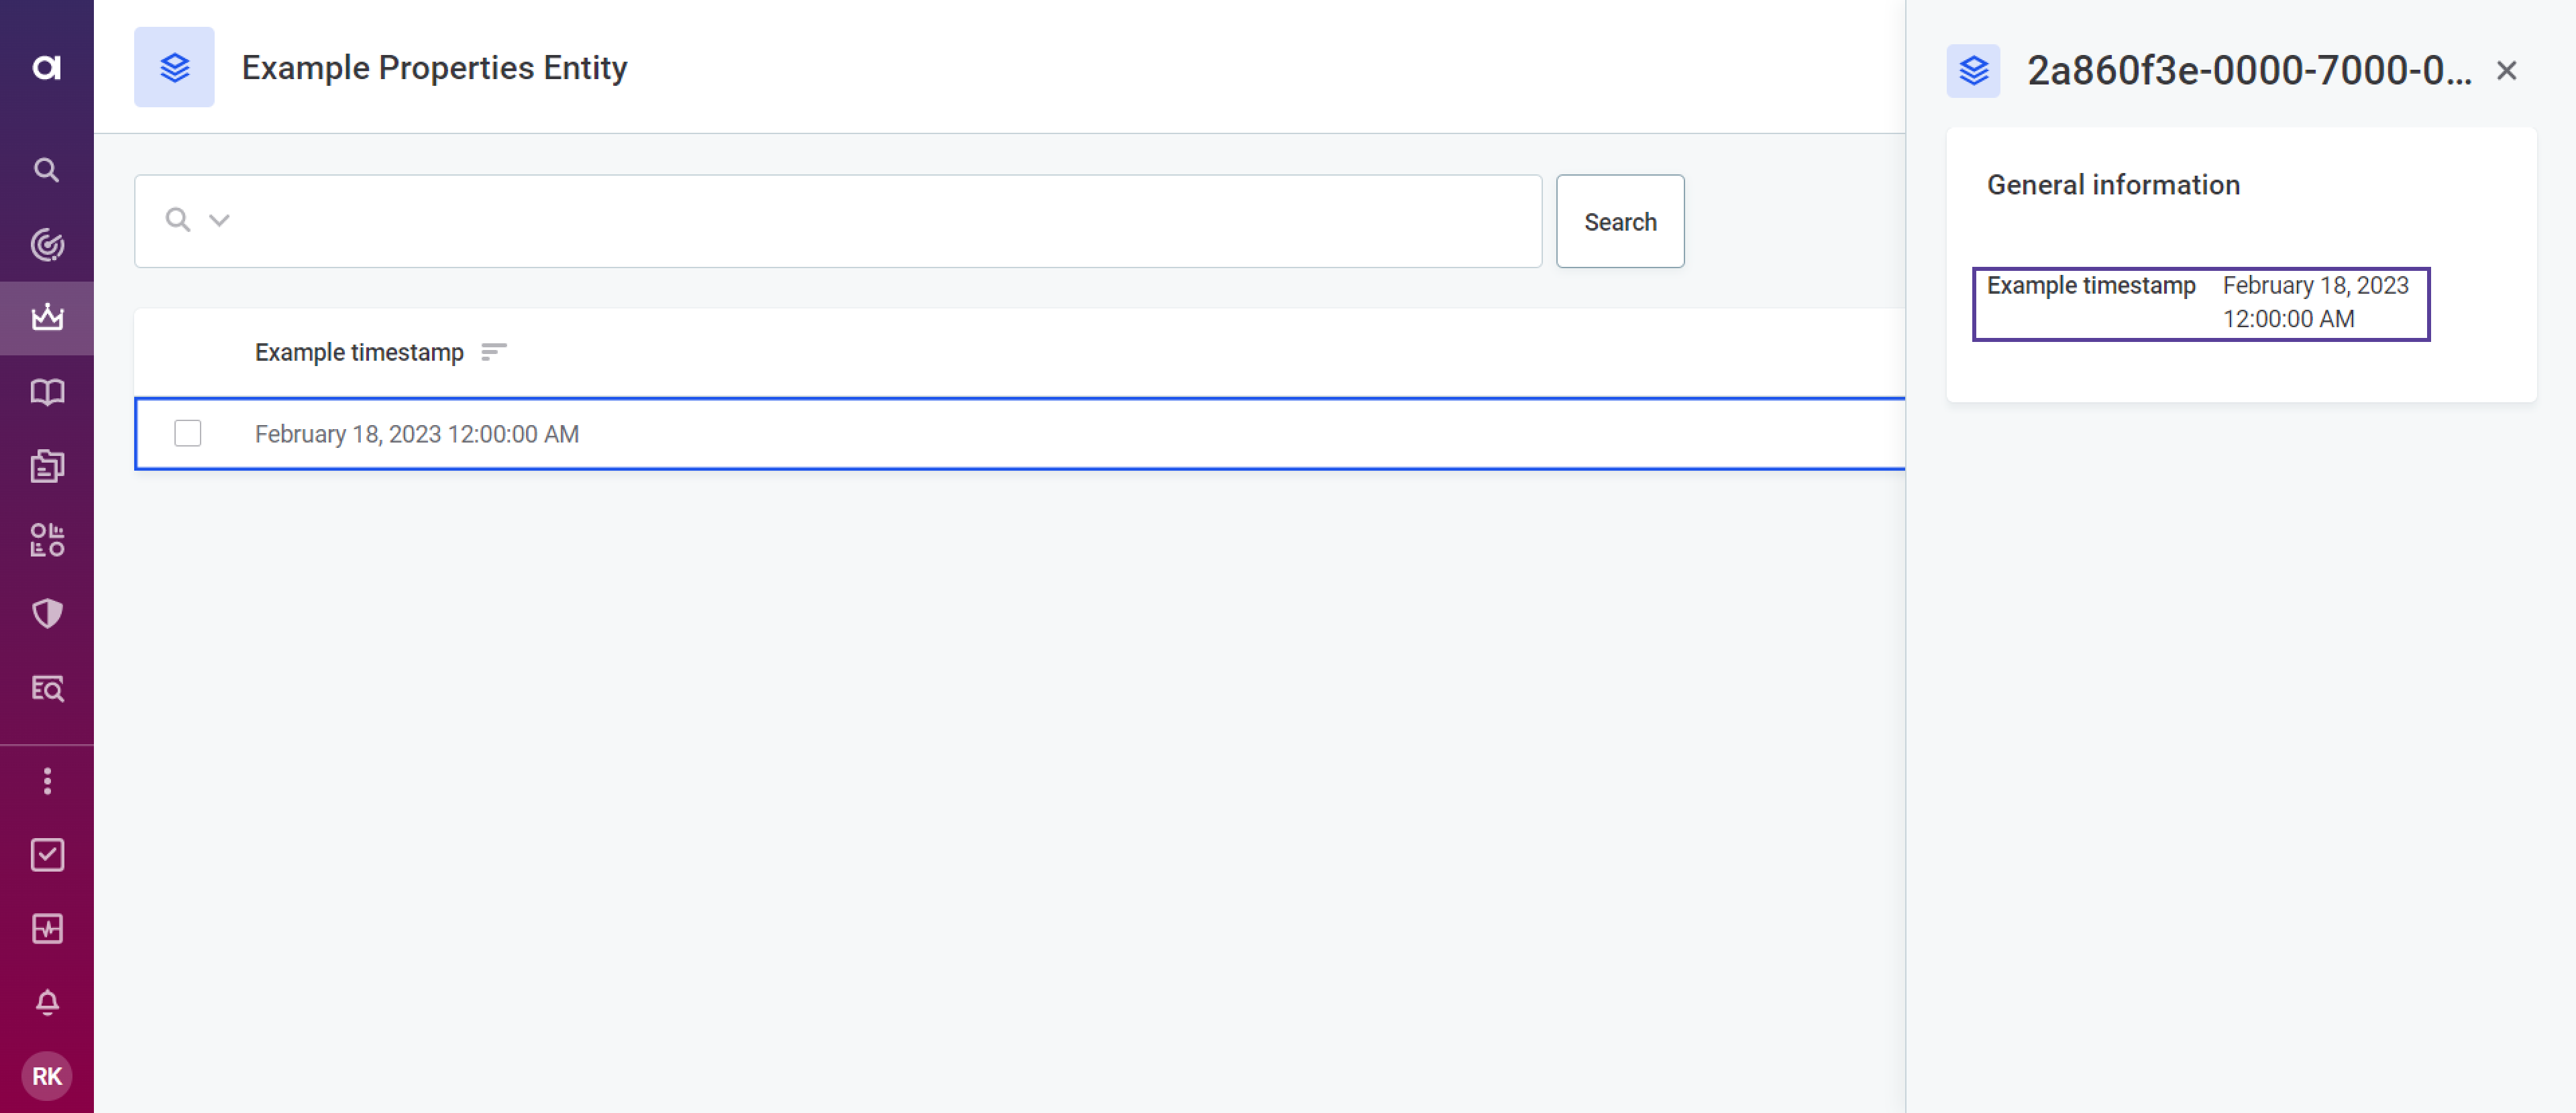The width and height of the screenshot is (2576, 1113).
Task: Select the Search icon in the sidebar
Action: (x=46, y=170)
